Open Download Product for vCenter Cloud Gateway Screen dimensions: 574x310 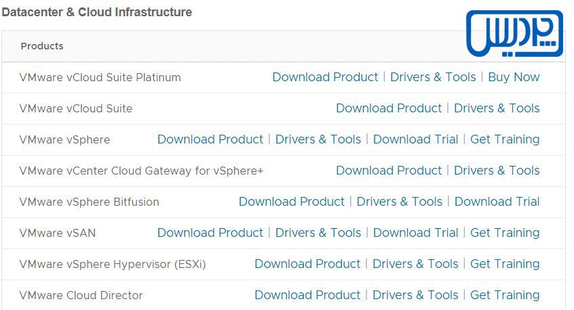coord(389,170)
